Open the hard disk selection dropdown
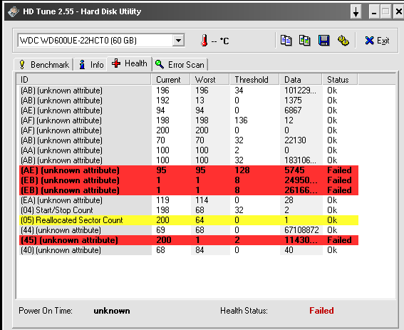 pos(178,41)
